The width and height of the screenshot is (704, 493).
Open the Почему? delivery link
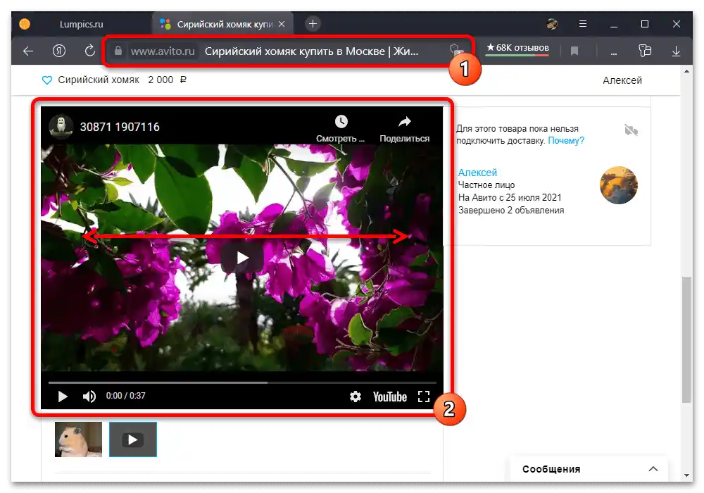[x=566, y=141]
